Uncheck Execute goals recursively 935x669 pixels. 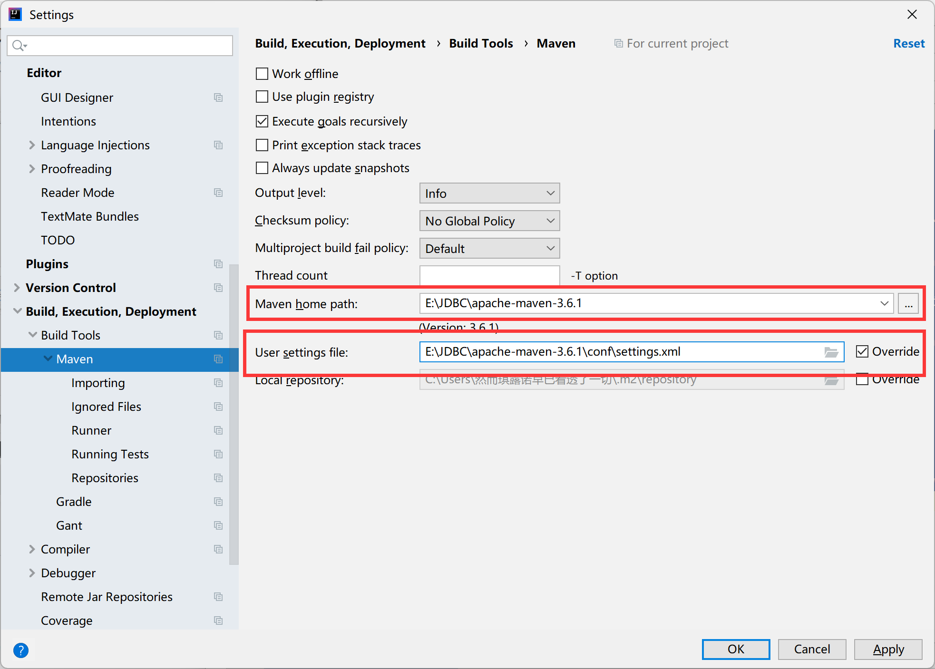click(x=262, y=121)
